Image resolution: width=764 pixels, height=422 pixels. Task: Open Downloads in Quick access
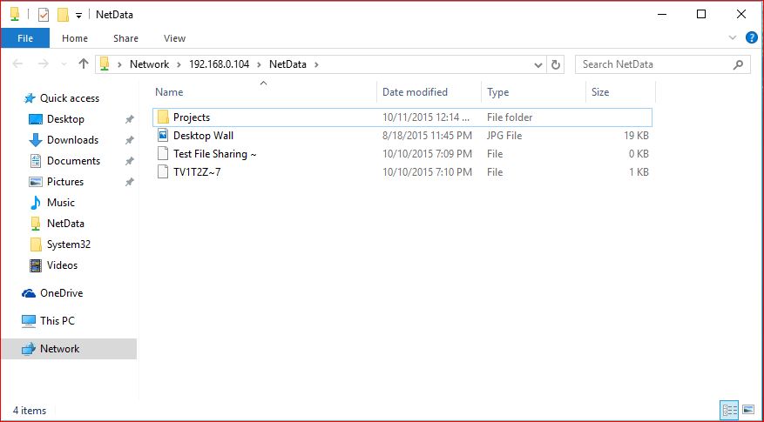pyautogui.click(x=72, y=140)
